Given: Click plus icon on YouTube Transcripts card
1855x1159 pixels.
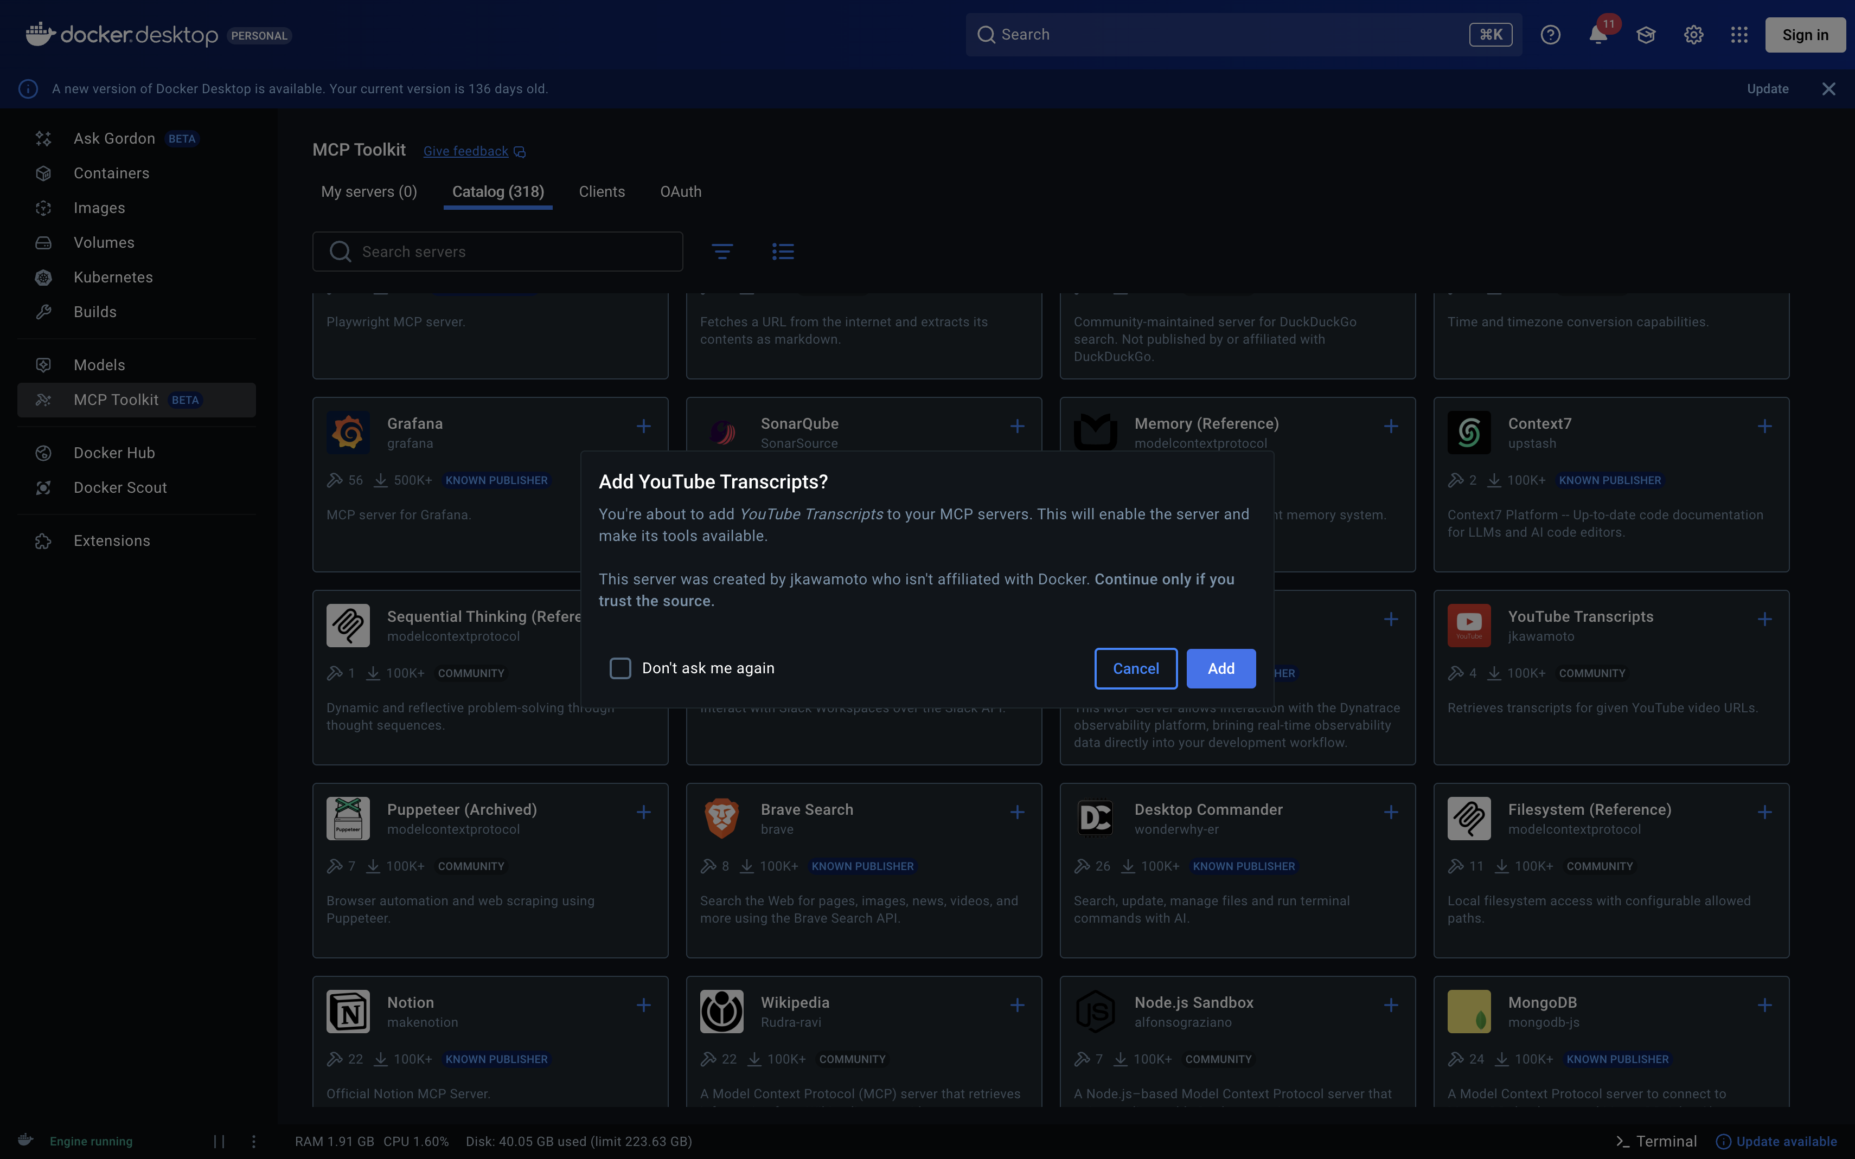Looking at the screenshot, I should click(1764, 620).
